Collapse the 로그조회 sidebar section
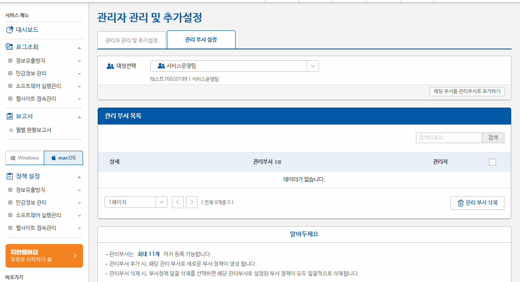This screenshot has width=520, height=282. [79, 48]
